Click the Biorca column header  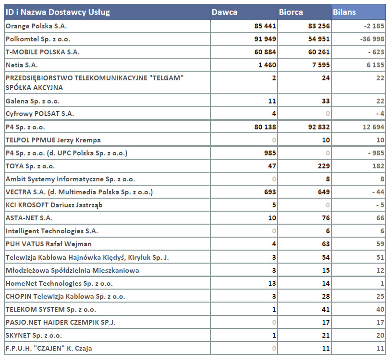coord(291,12)
